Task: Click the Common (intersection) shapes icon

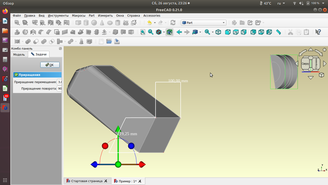Action: coord(52,42)
